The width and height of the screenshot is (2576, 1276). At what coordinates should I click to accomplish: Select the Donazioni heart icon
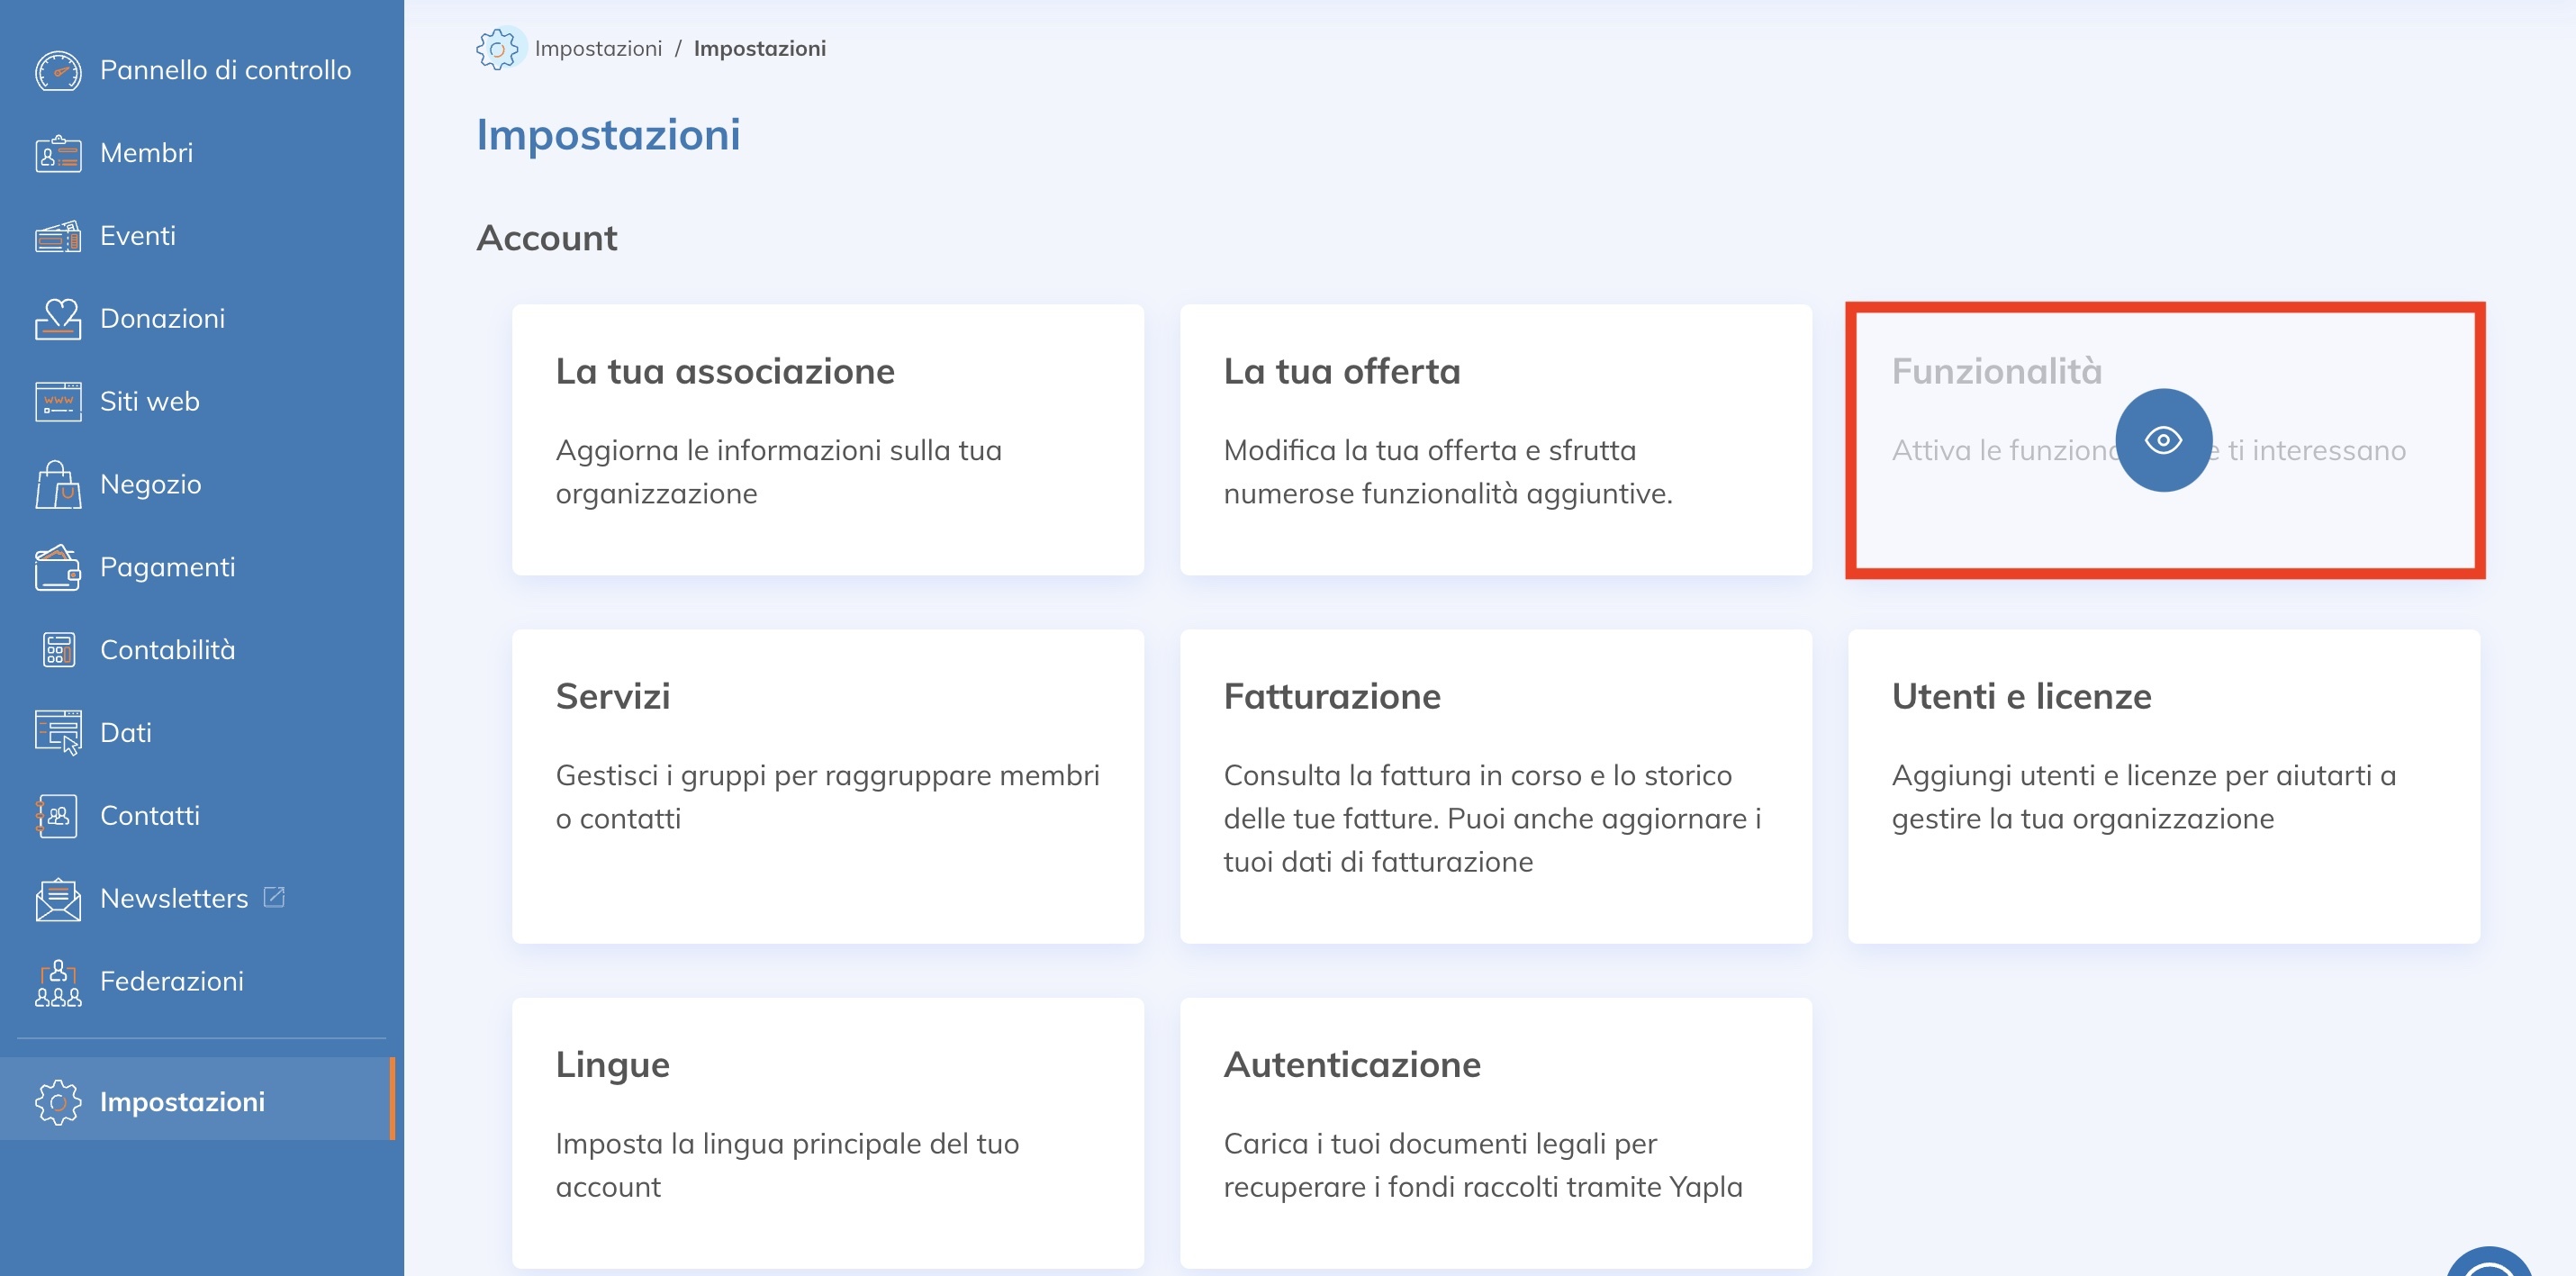(x=58, y=319)
